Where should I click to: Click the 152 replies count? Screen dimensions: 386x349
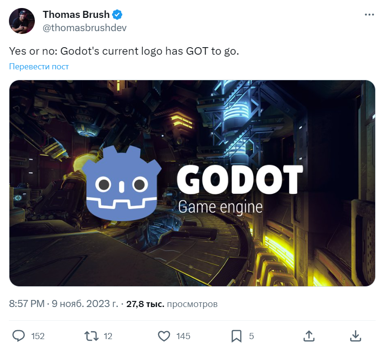pyautogui.click(x=38, y=336)
